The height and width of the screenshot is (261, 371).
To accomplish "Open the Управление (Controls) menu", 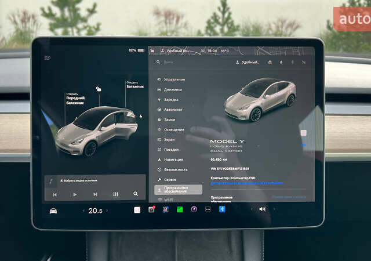I will (x=172, y=79).
